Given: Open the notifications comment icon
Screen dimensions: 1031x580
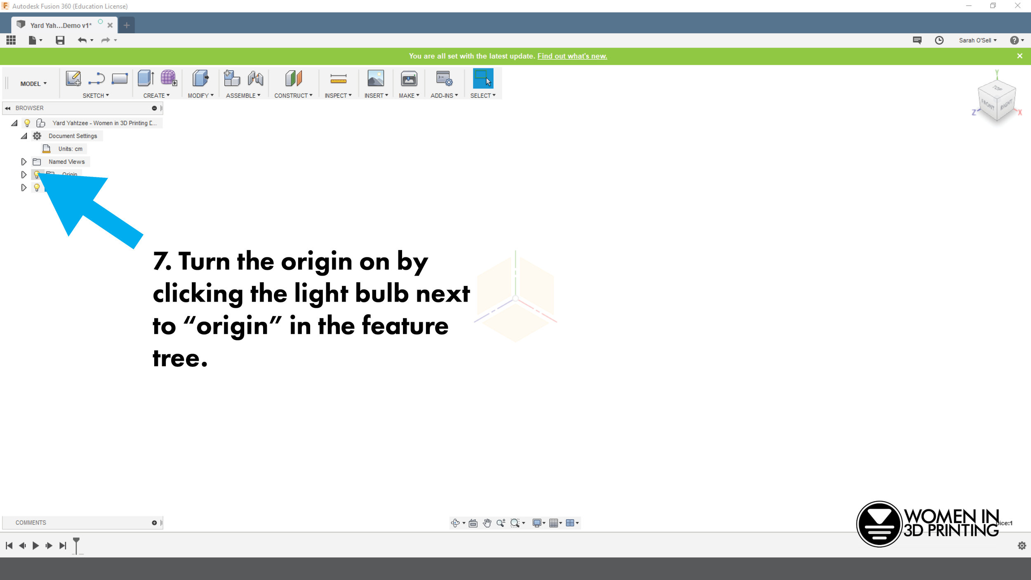Looking at the screenshot, I should click(x=917, y=40).
